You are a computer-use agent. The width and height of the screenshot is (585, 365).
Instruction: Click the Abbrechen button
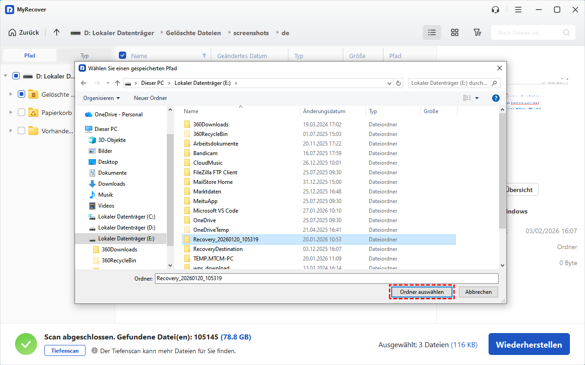click(479, 292)
